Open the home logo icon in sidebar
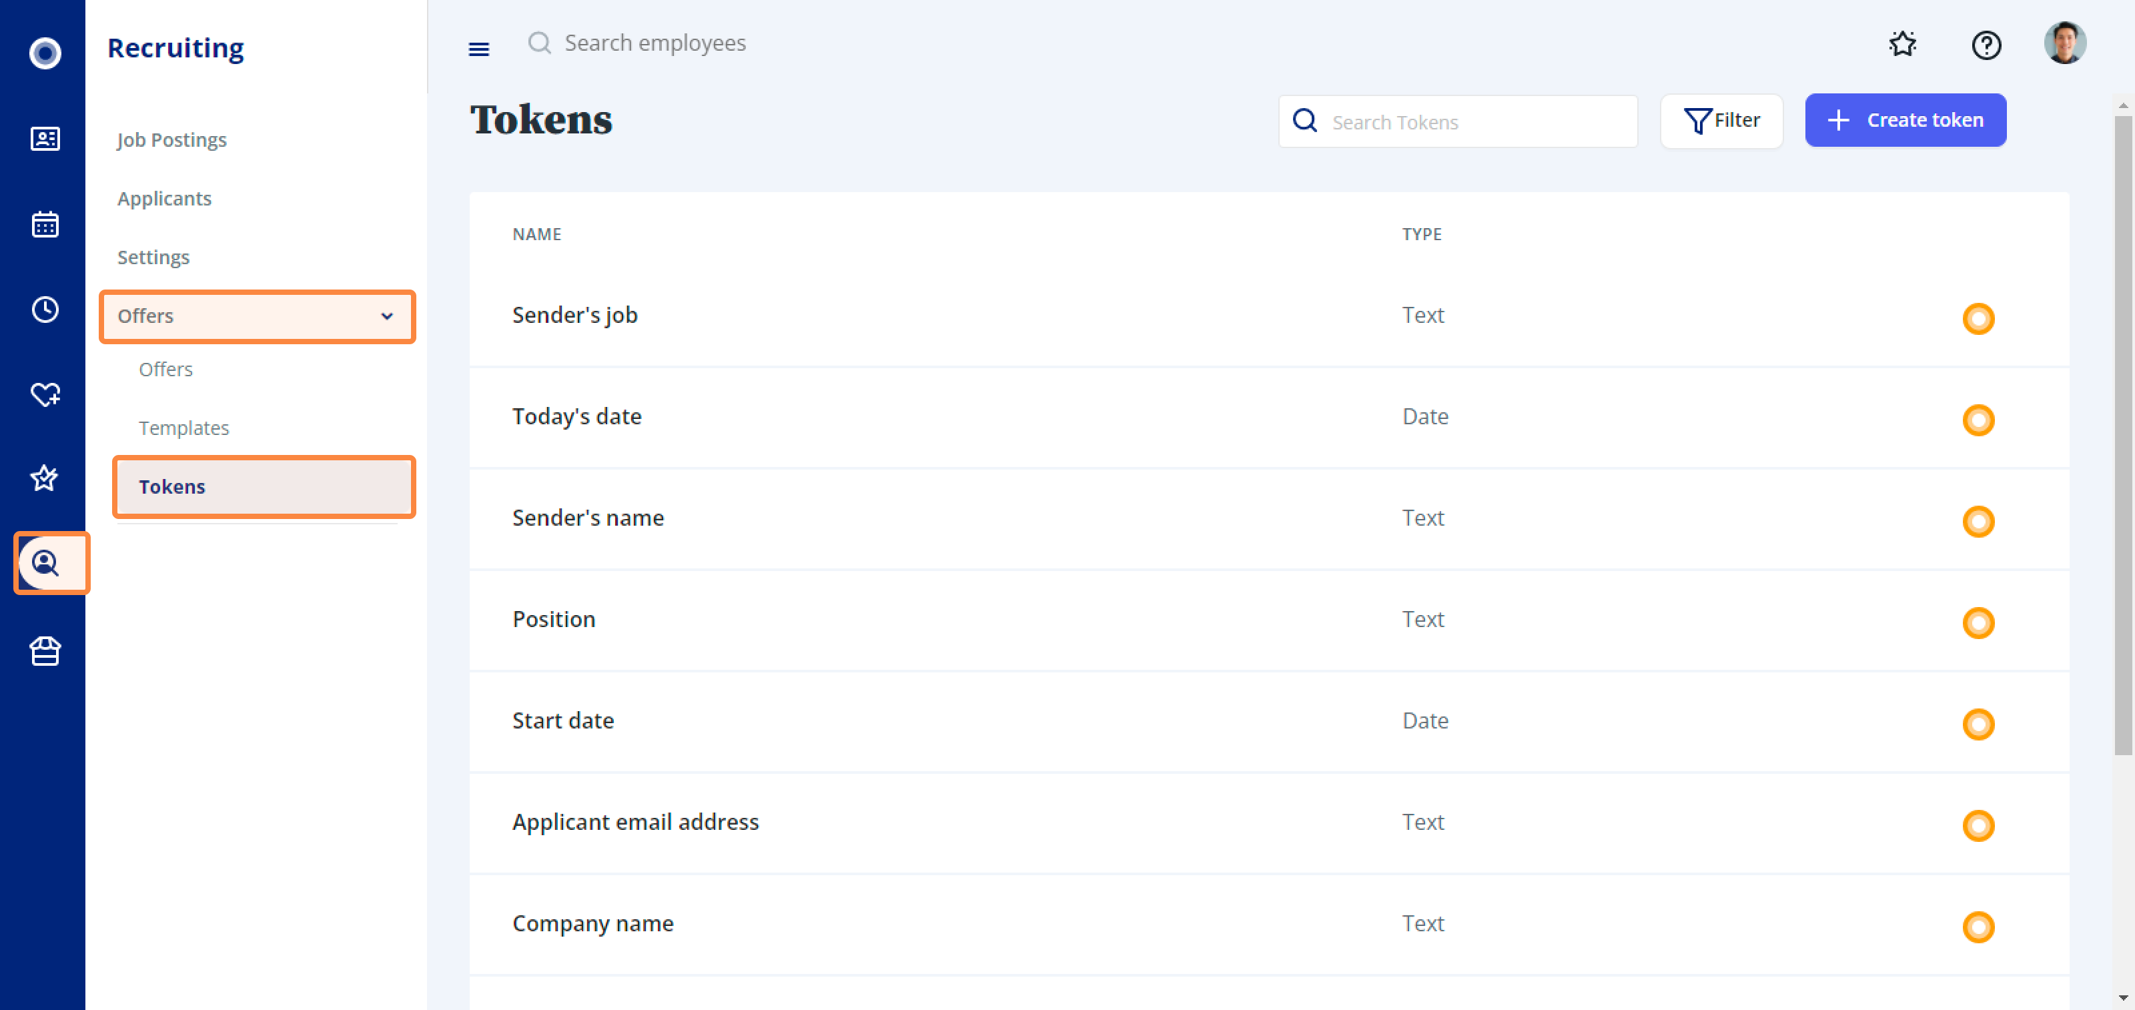 pos(45,53)
